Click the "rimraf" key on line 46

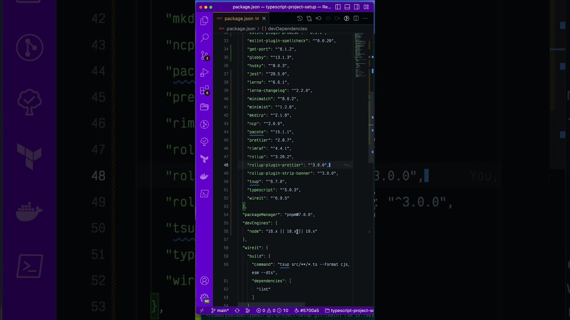tap(256, 148)
